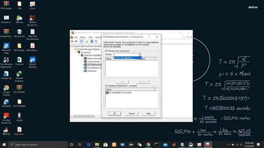Viewport: 264px width, 148px height.
Task: Open the Recycle Bin desktop icon
Action: 19,33
